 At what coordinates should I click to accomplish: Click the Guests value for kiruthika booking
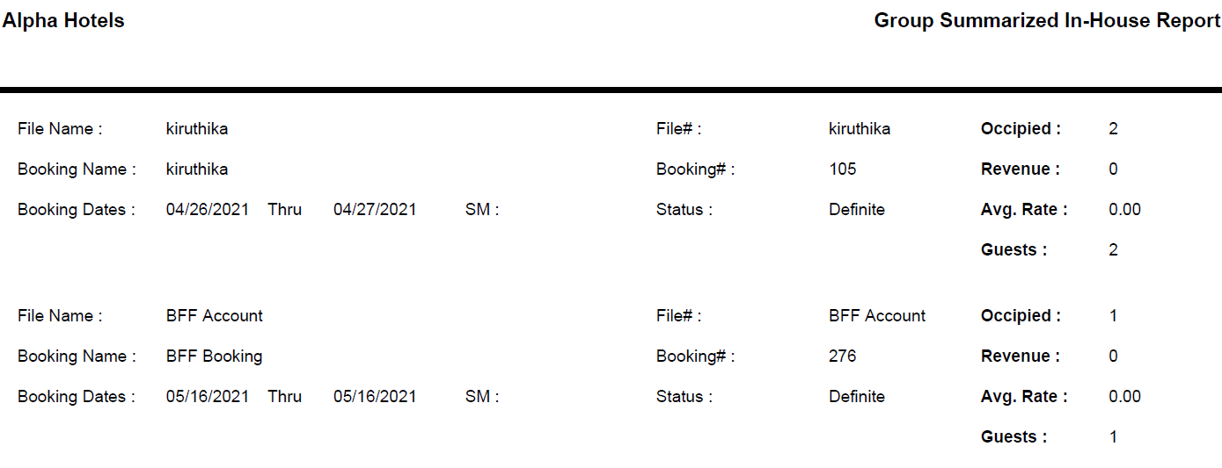pos(1113,250)
